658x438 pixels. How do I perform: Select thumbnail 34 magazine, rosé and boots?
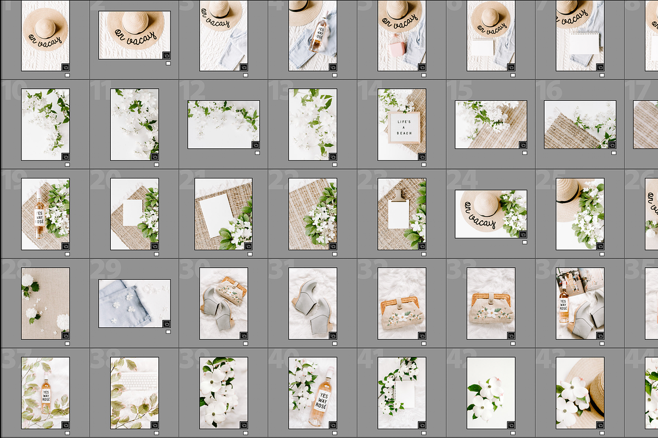580,303
